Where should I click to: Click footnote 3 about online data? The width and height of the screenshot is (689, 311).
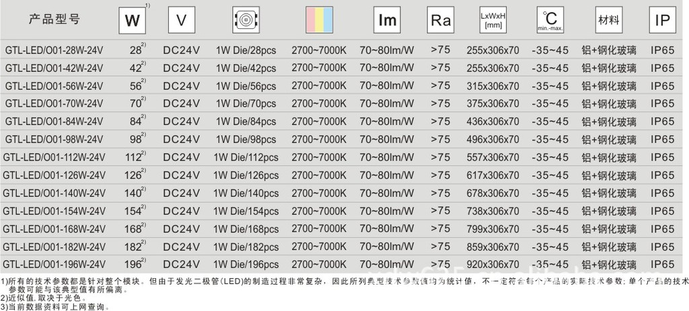(x=57, y=306)
